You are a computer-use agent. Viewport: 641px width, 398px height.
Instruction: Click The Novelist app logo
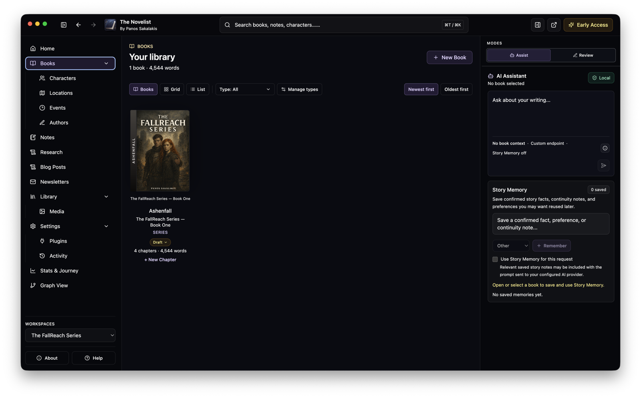[110, 25]
